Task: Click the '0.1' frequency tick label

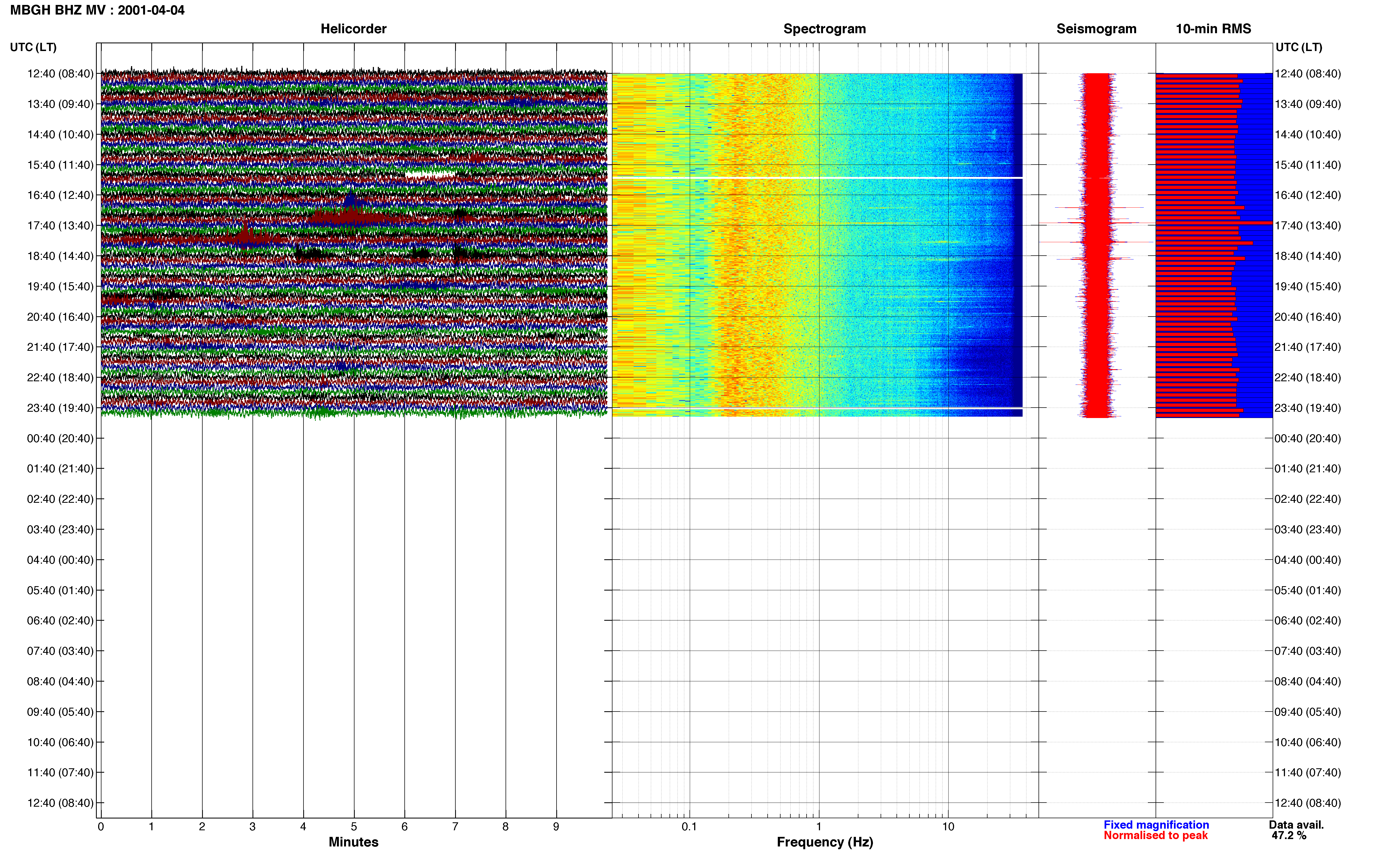Action: click(x=689, y=826)
